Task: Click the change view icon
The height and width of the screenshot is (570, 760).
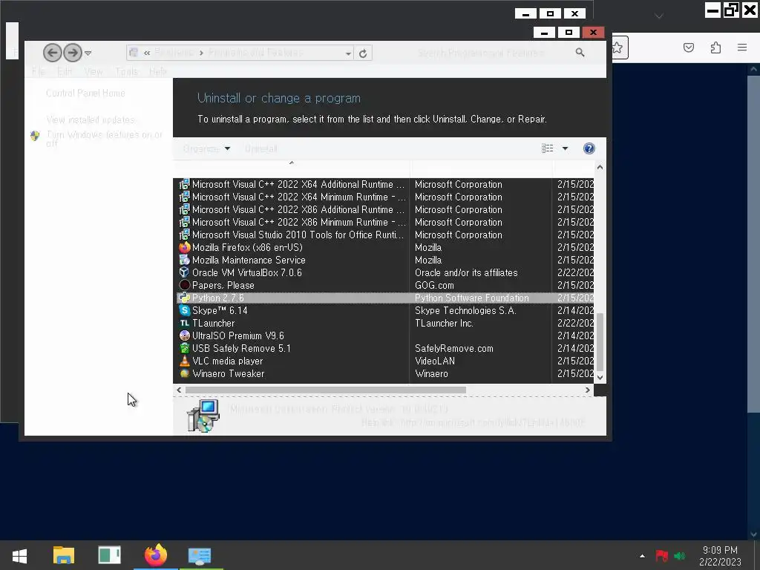Action: click(x=547, y=148)
